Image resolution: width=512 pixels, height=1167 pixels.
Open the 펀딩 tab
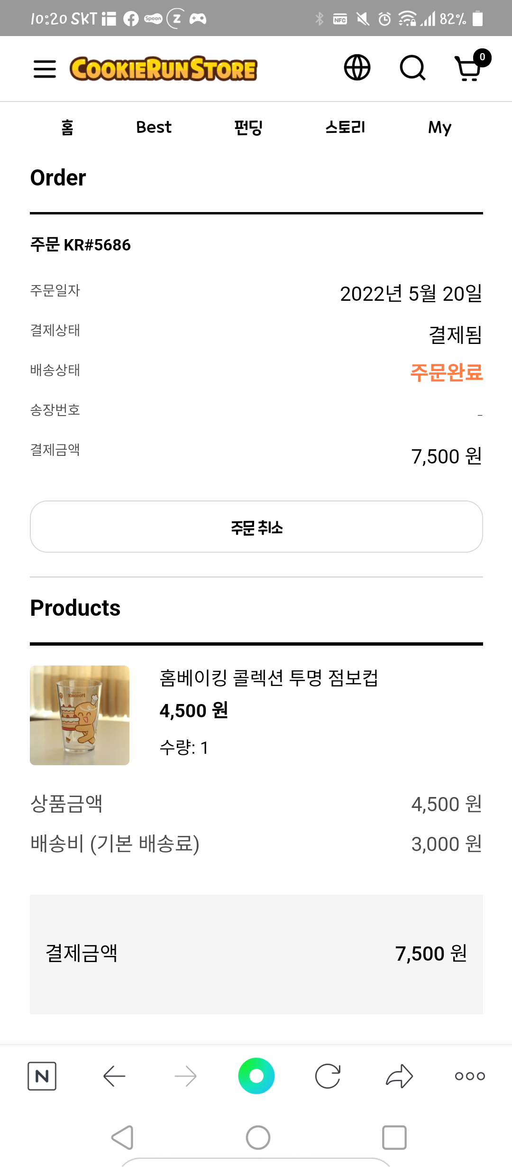pos(248,128)
